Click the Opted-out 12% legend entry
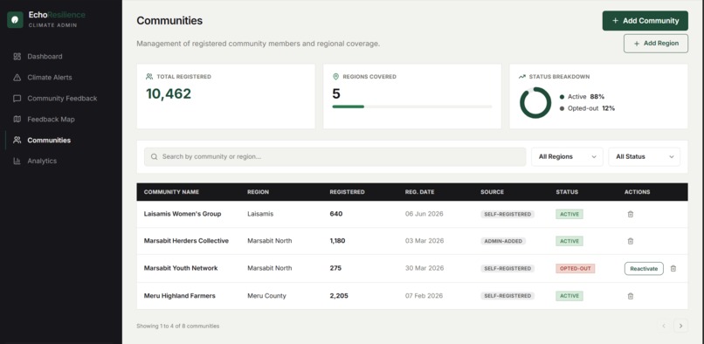This screenshot has height=344, width=704. click(587, 108)
